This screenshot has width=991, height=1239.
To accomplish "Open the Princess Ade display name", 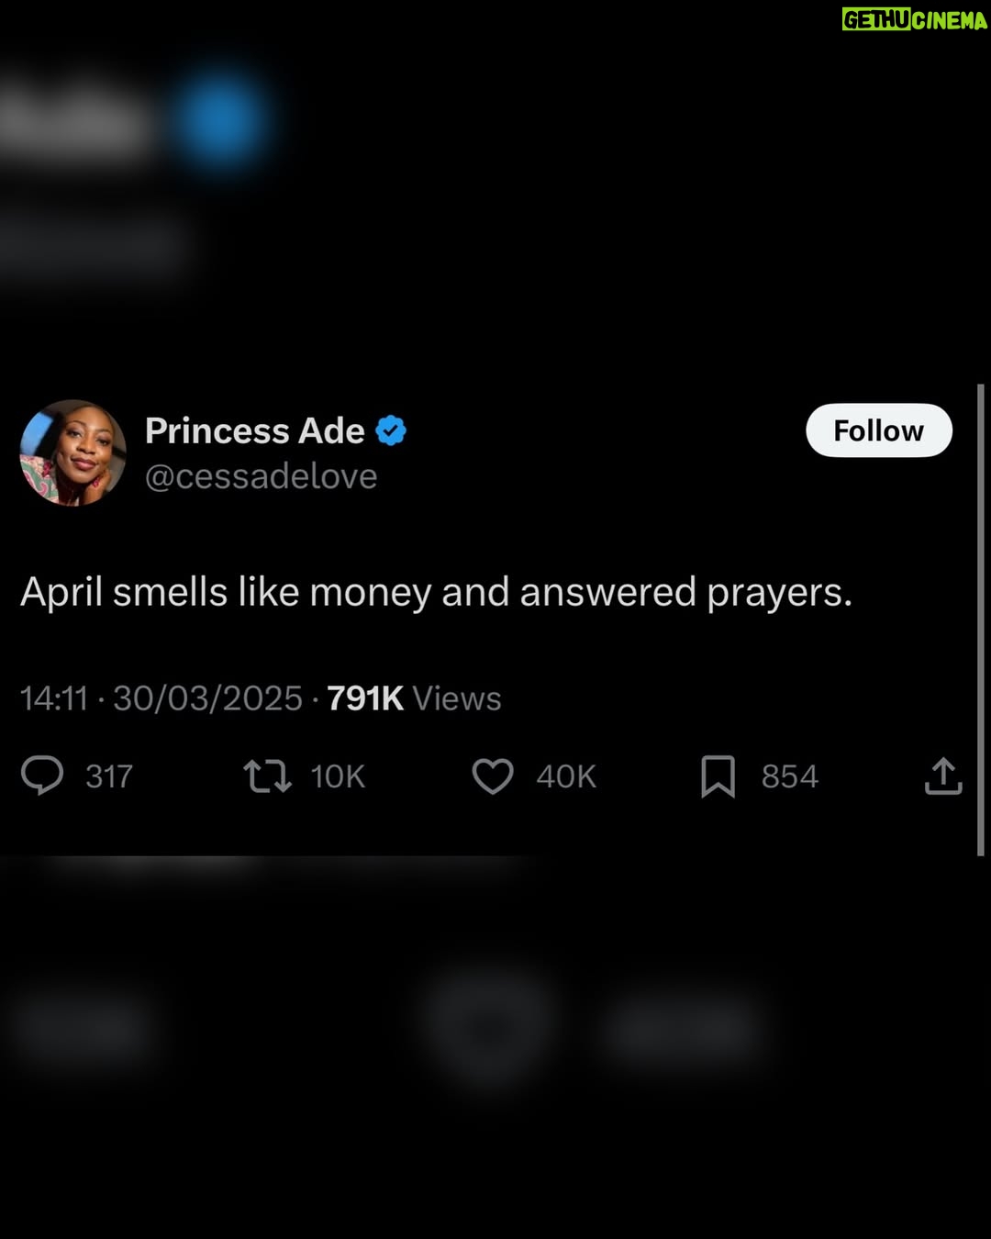I will [255, 430].
